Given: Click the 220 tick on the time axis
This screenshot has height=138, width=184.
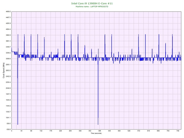Looking at the screenshot, I should pos(60,131).
